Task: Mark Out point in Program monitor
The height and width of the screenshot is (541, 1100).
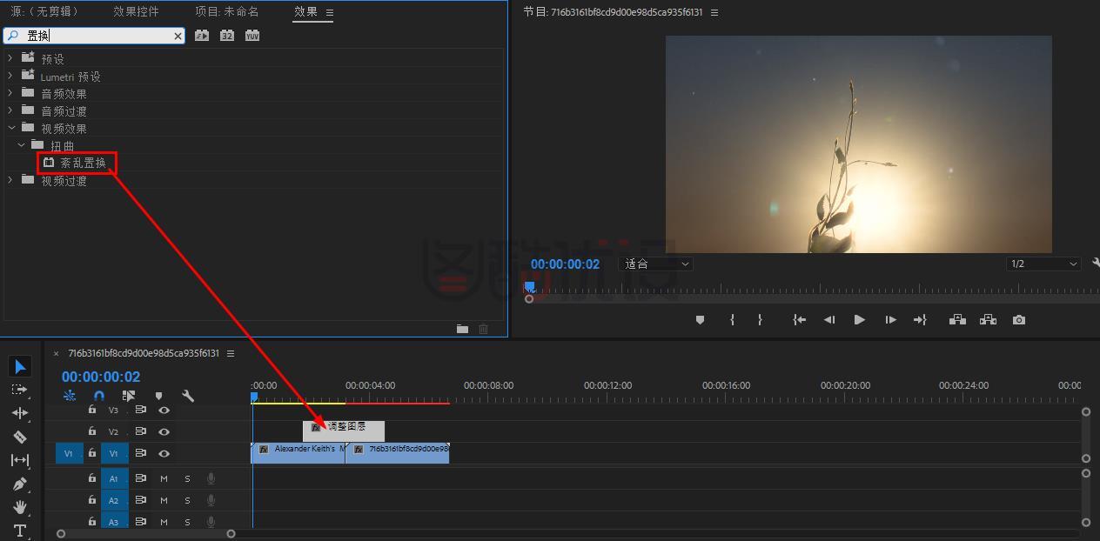Action: coord(760,320)
